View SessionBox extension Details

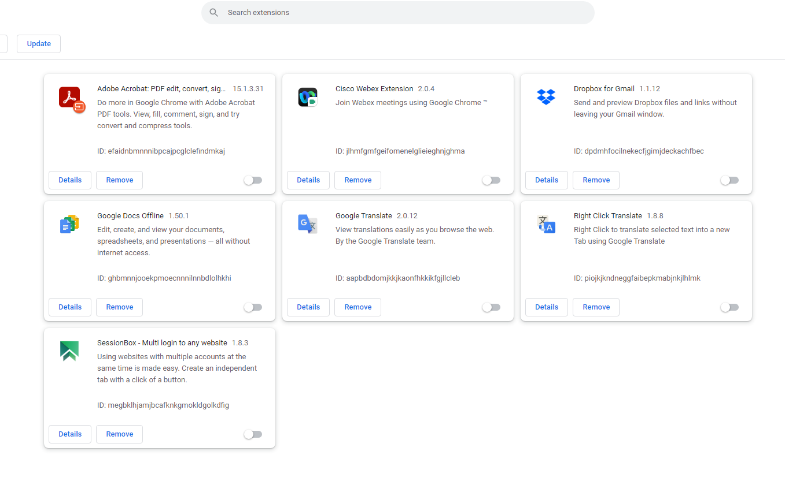tap(70, 434)
